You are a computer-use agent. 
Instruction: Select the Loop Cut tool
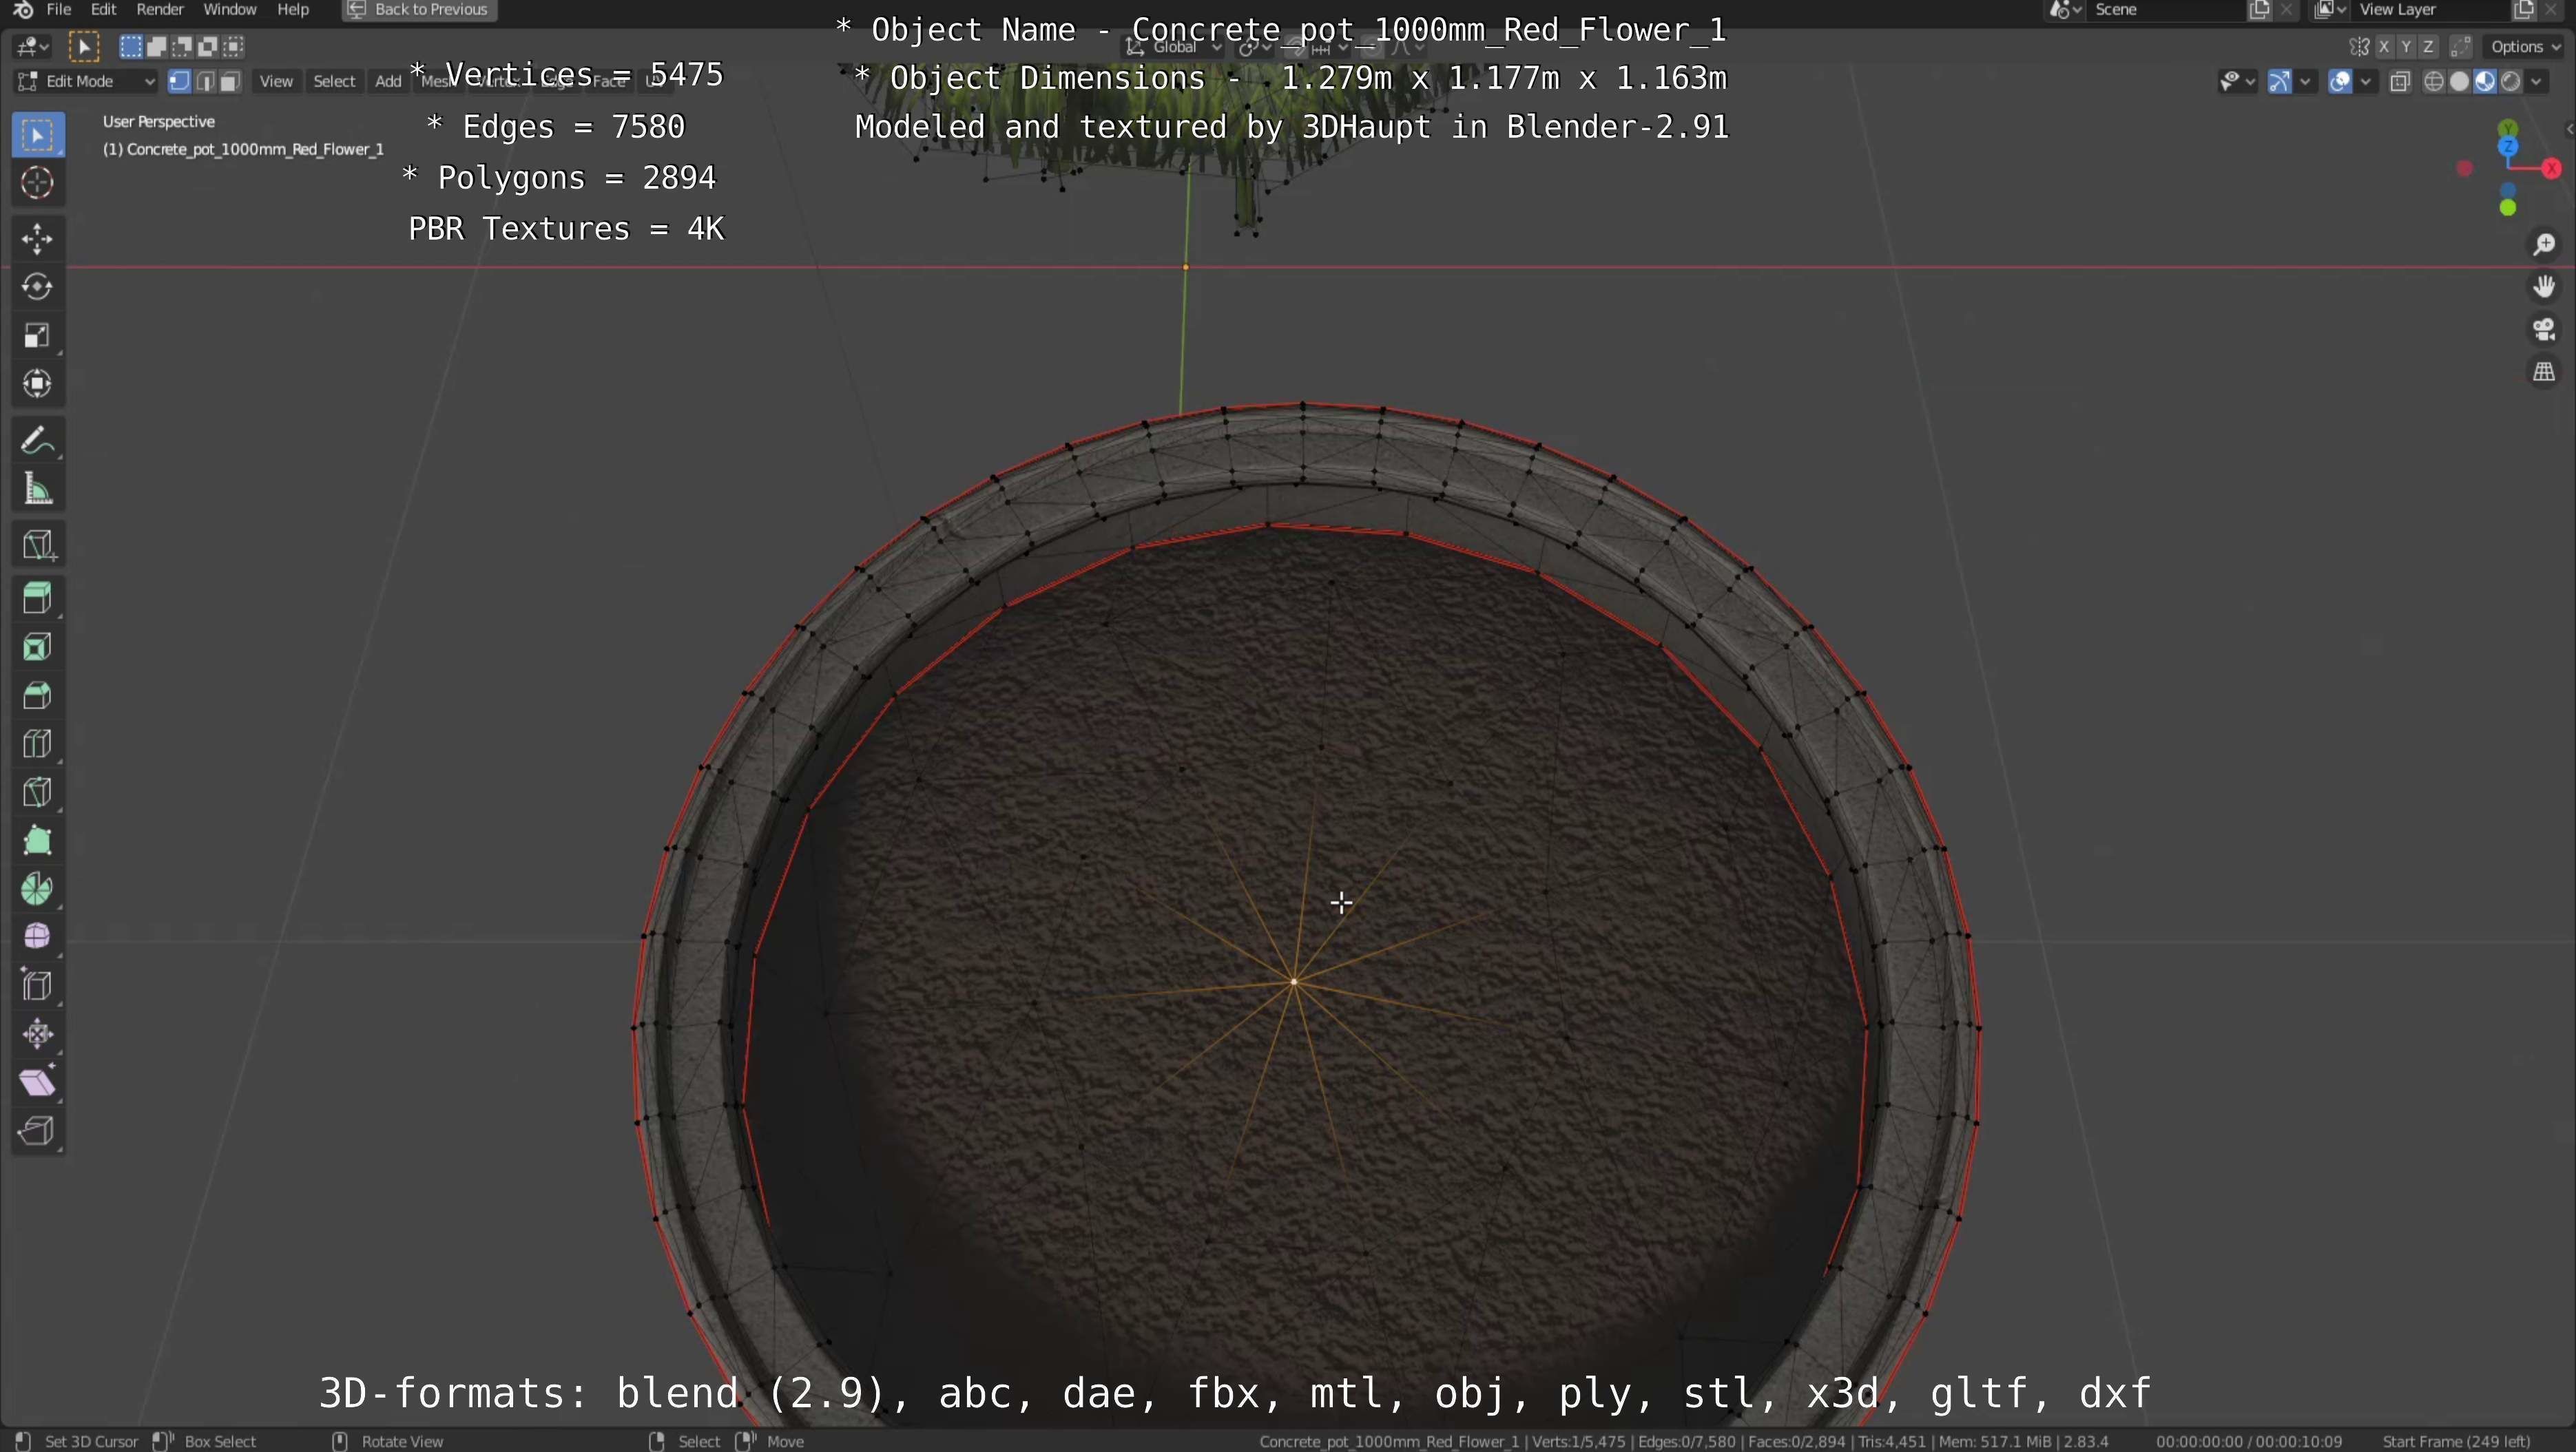pos(38,744)
